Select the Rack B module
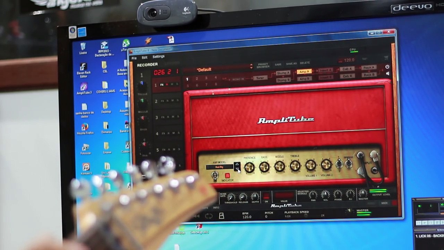 [x=369, y=74]
